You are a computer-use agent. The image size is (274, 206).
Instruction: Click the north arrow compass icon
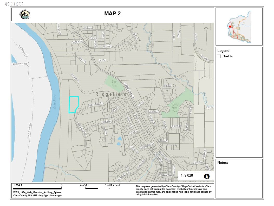[x=207, y=176]
